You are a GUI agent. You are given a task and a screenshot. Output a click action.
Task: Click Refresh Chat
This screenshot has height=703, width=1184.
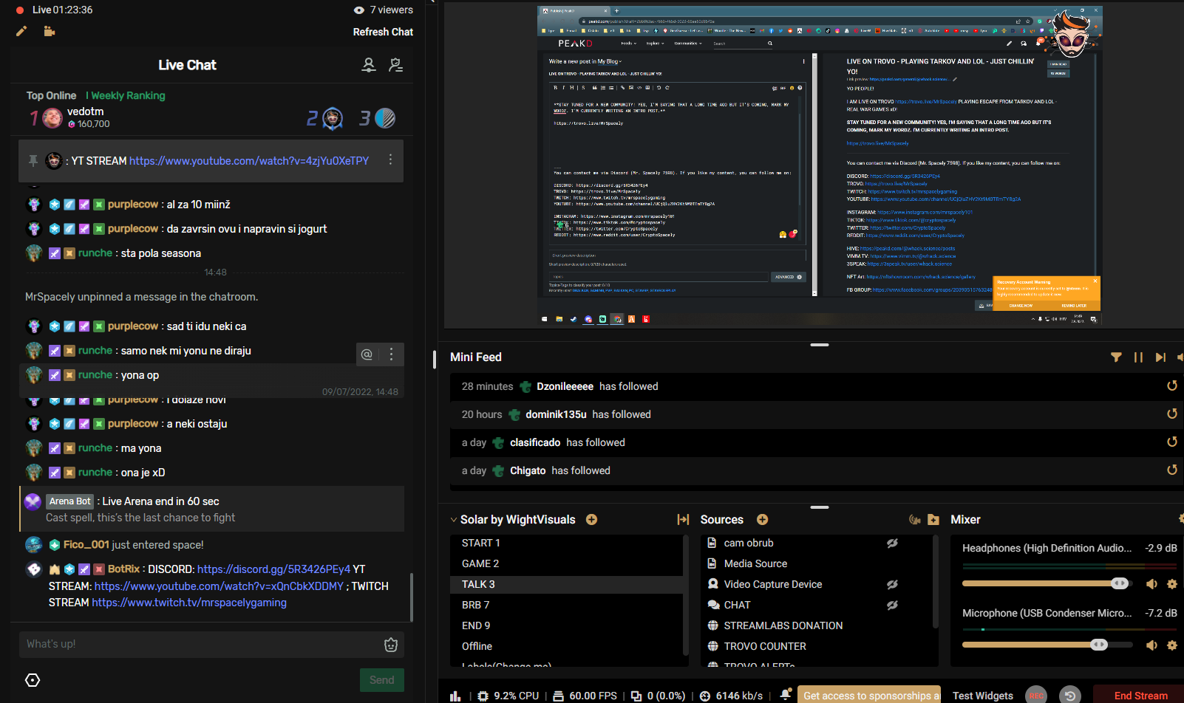(x=383, y=32)
